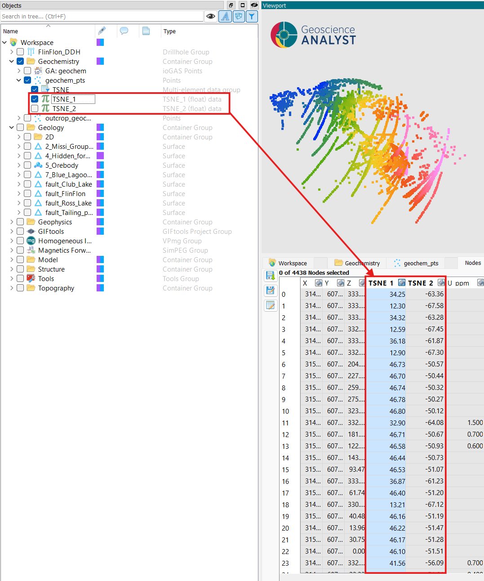484x581 pixels.
Task: Collapse the geochem_pts node
Action: [x=19, y=80]
